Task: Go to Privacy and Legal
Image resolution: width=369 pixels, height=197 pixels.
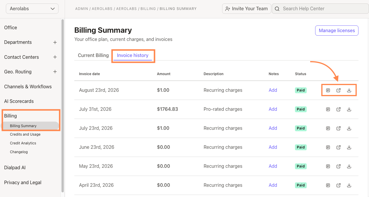Action: (23, 182)
